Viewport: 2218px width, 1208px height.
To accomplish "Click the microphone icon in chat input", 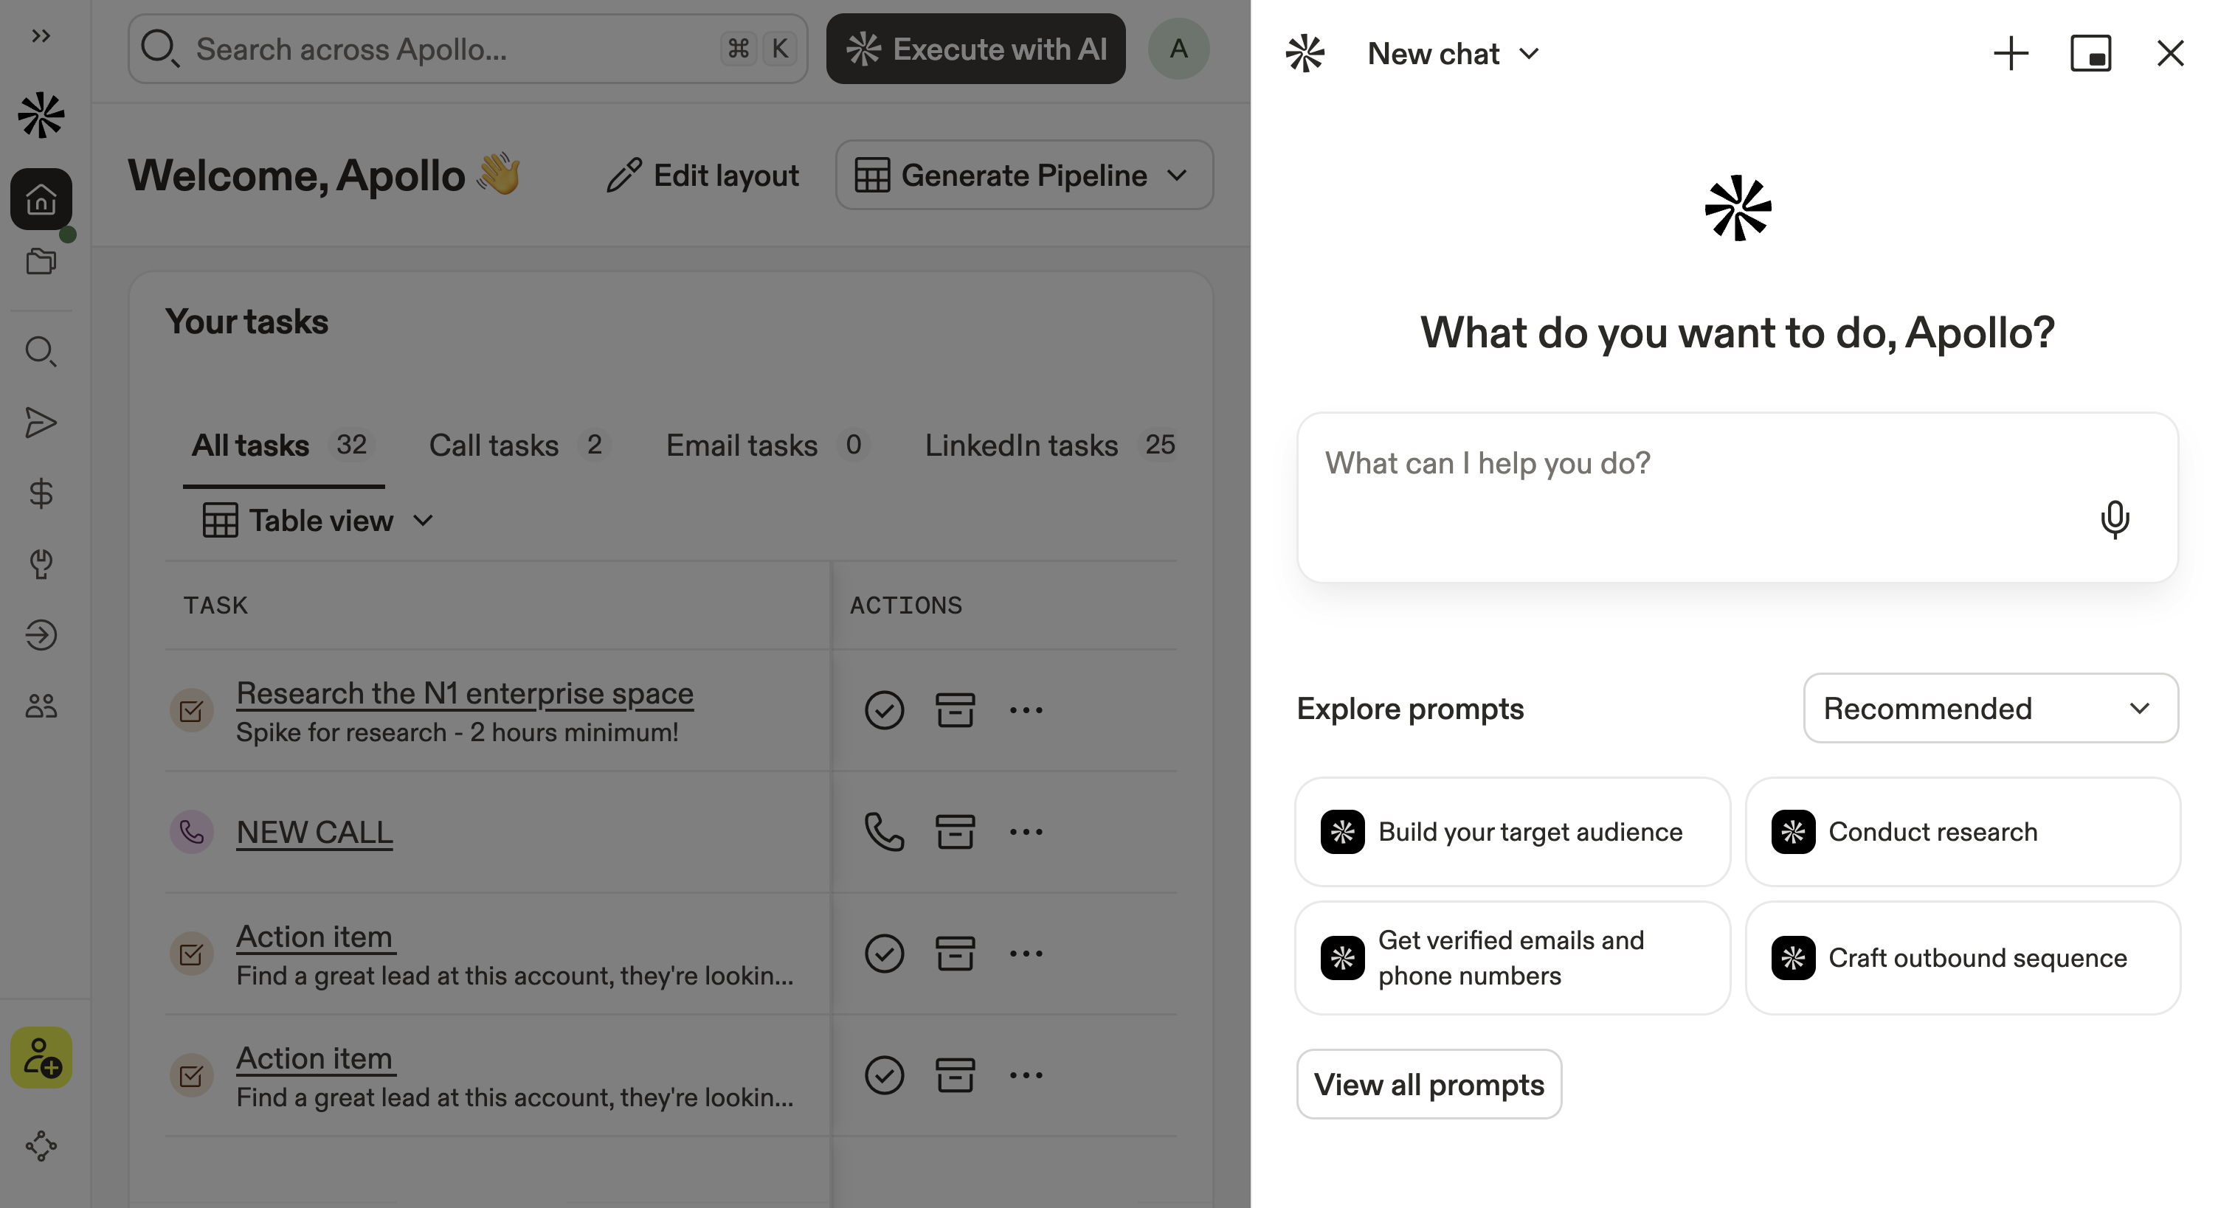I will (2114, 519).
